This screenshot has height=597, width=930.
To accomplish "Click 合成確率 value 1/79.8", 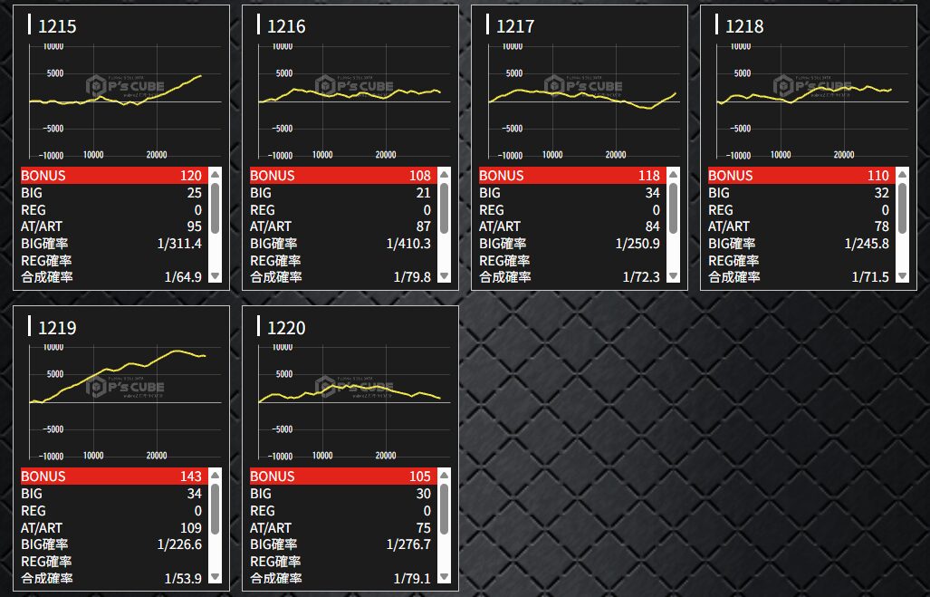I will click(x=412, y=277).
